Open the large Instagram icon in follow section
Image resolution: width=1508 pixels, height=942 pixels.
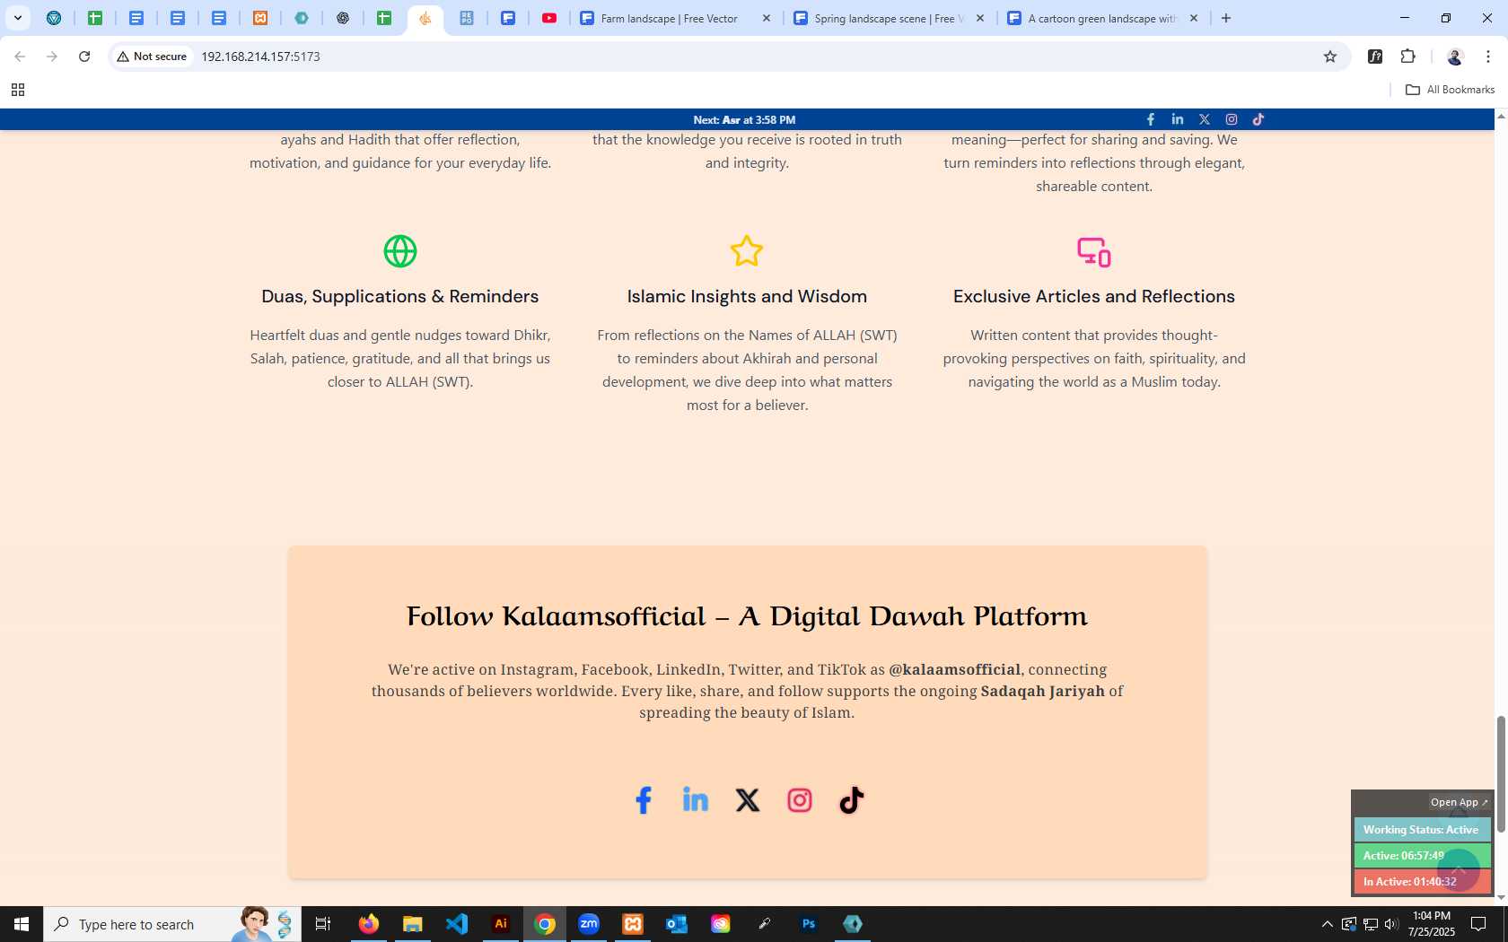pyautogui.click(x=800, y=800)
